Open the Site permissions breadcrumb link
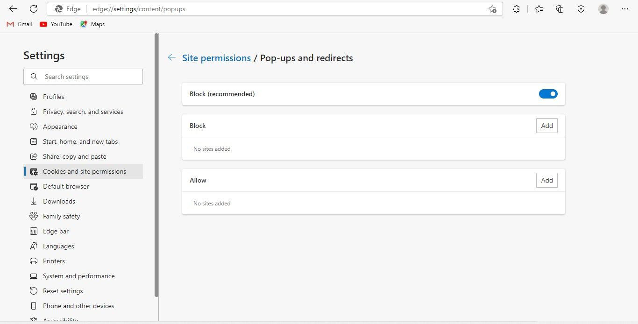 pyautogui.click(x=216, y=58)
